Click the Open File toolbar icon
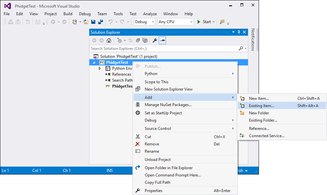This screenshot has width=327, height=195. 86,22
